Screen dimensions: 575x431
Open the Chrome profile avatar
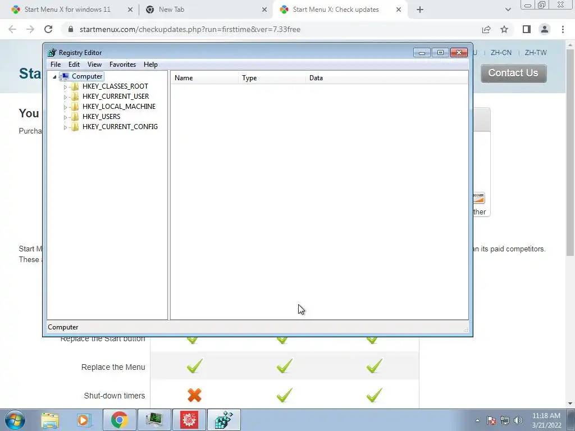tap(545, 29)
